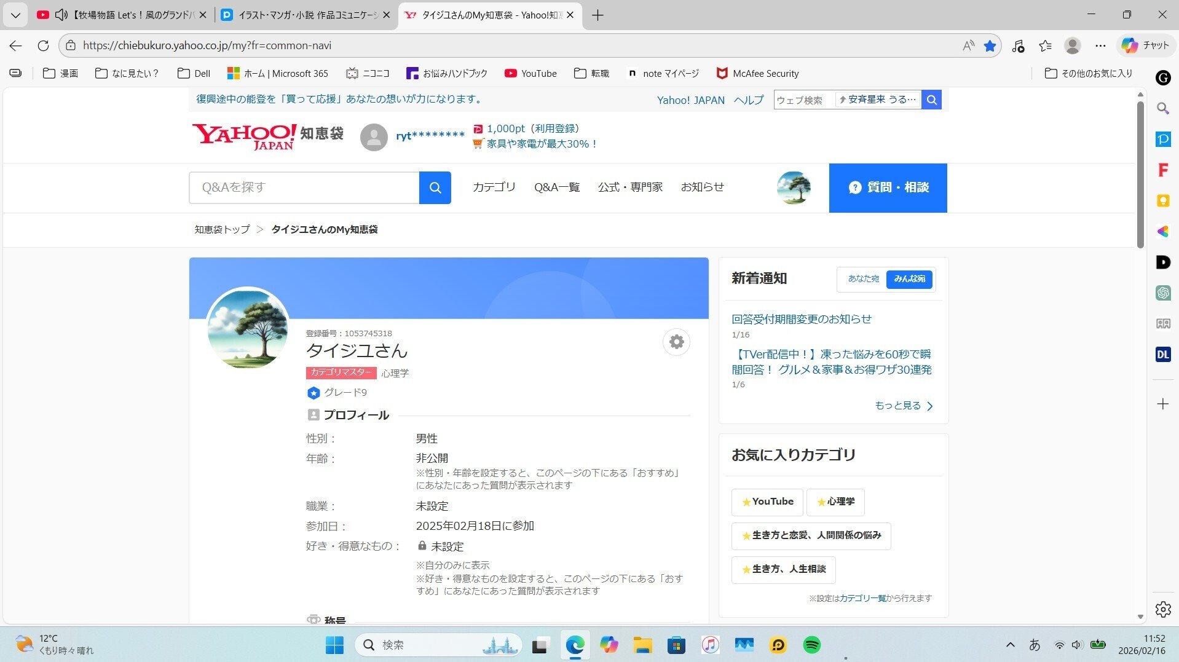
Task: Open the カテゴリ menu in the navigation bar
Action: [494, 187]
